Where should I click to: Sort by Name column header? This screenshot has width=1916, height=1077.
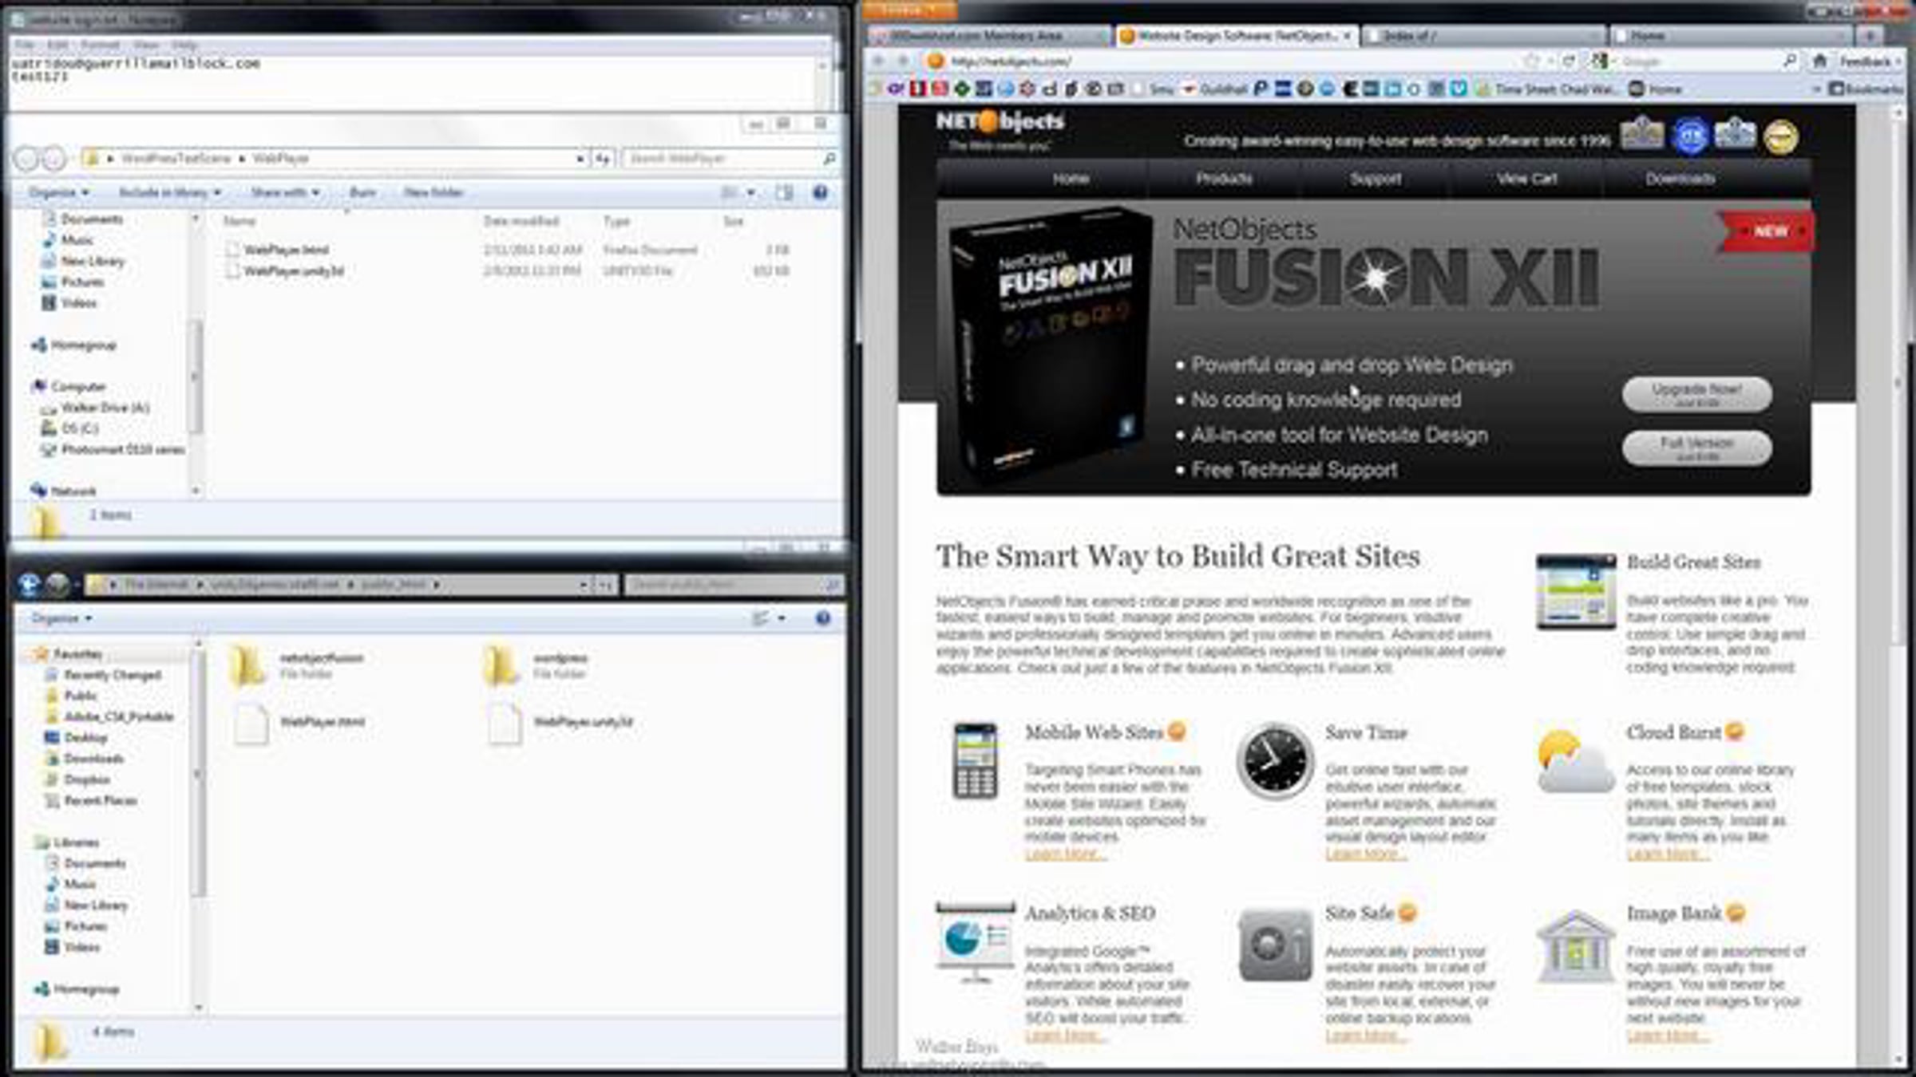pos(239,221)
